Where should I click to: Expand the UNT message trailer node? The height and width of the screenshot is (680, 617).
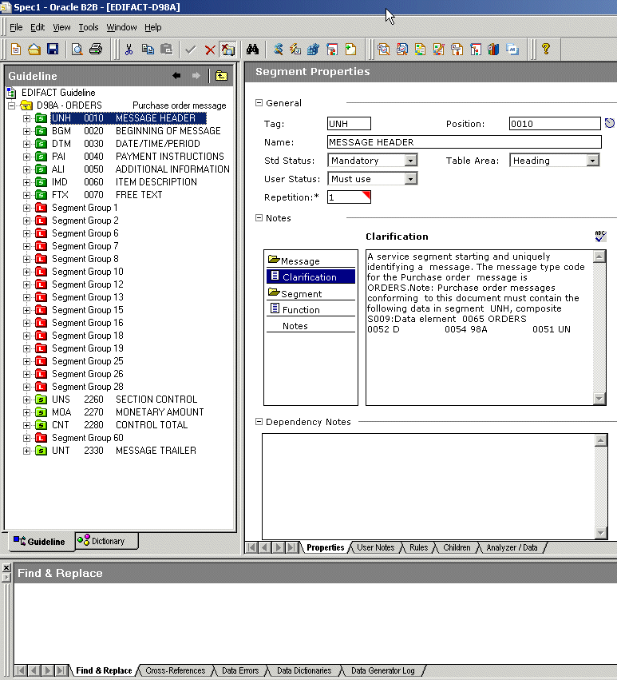click(x=26, y=451)
